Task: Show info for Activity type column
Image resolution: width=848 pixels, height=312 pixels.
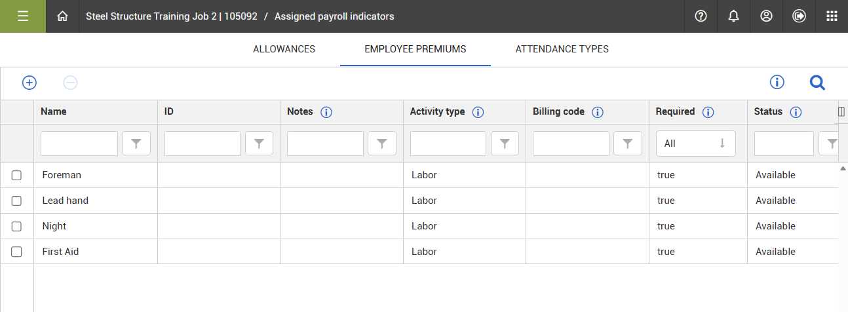Action: (478, 112)
